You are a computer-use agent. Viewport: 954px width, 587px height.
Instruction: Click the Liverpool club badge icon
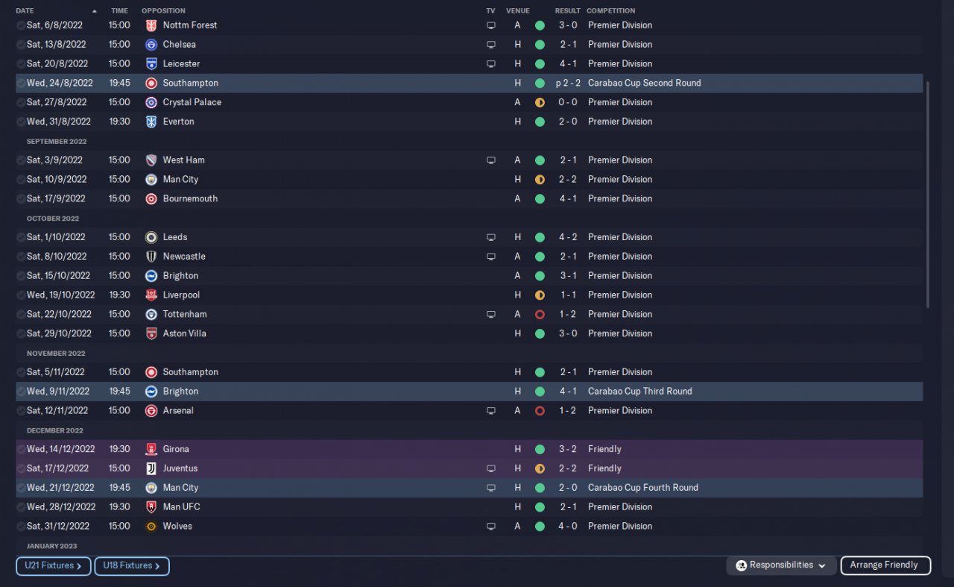coord(151,295)
